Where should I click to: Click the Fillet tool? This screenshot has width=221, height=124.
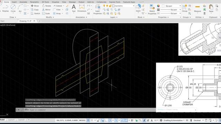click(x=57, y=10)
